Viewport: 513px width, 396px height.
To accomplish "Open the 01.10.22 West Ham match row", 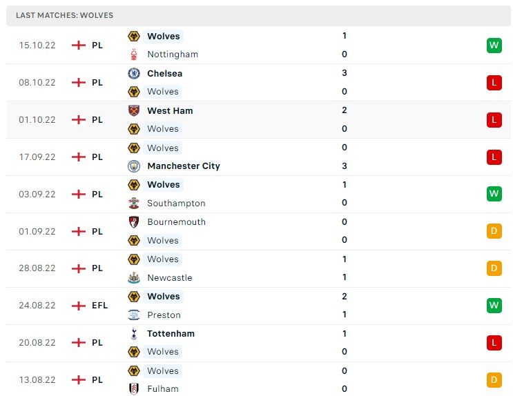I will (258, 119).
